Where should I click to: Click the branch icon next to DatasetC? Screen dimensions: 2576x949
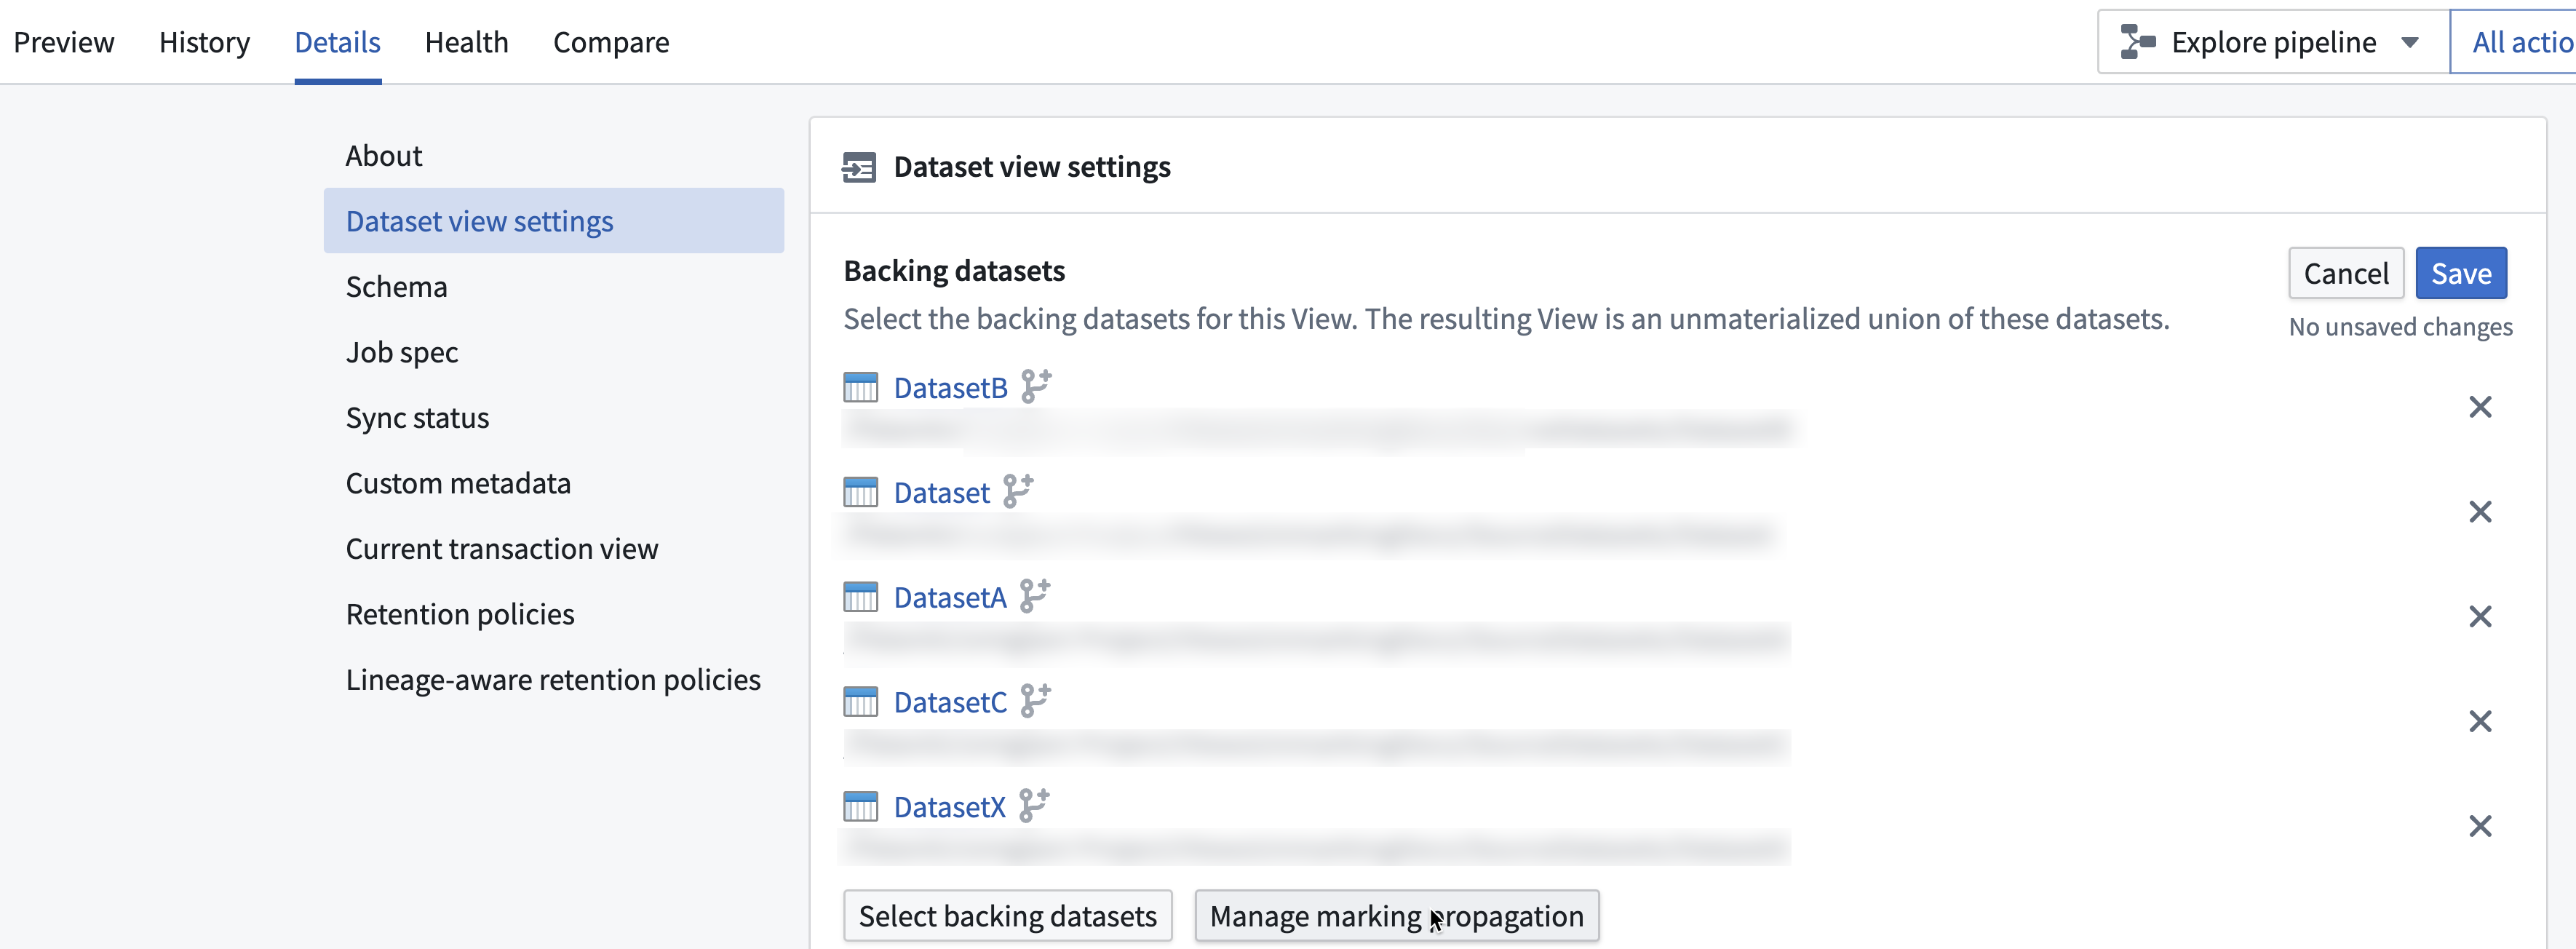click(x=1036, y=701)
